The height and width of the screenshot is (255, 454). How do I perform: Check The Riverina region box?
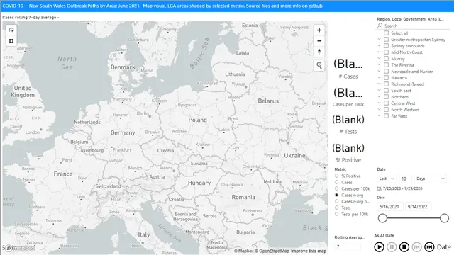pyautogui.click(x=386, y=64)
